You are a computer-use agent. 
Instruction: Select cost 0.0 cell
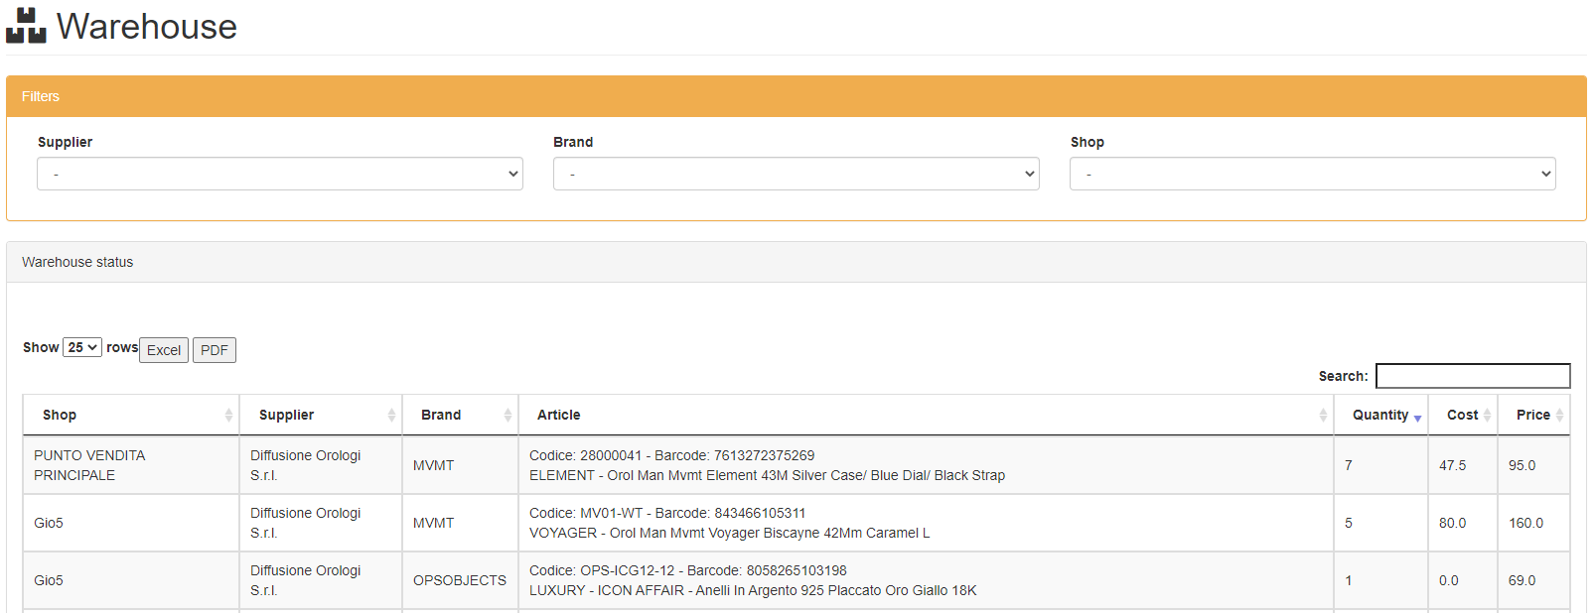click(1463, 580)
